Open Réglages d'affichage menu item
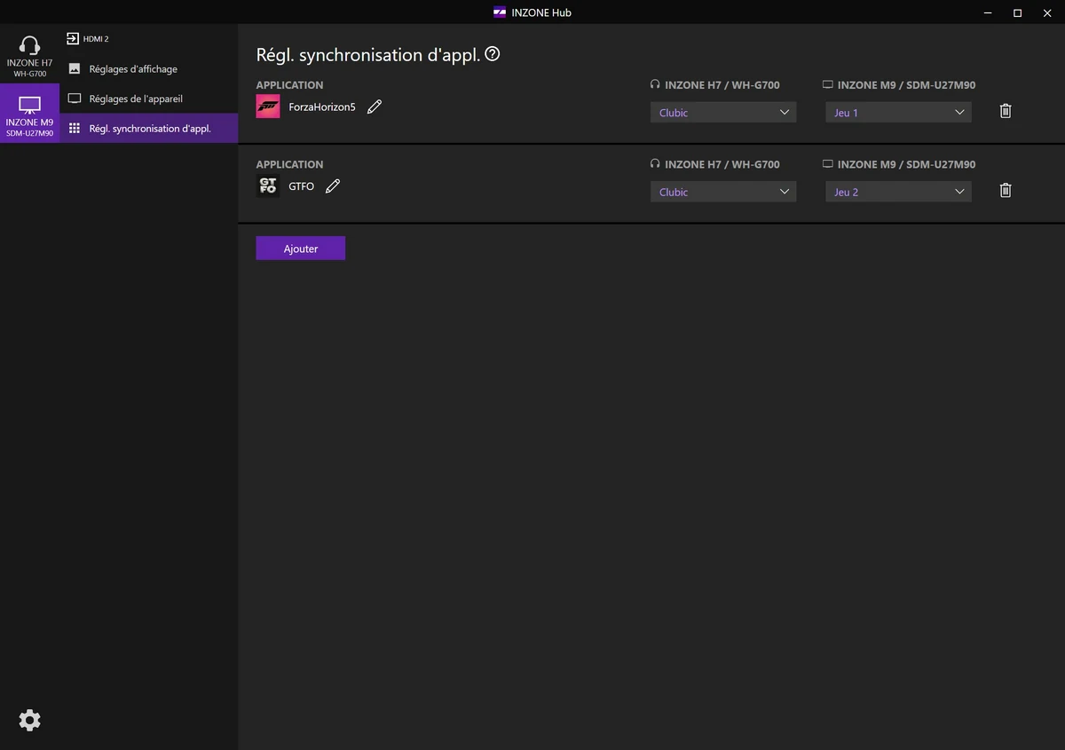Viewport: 1065px width, 750px height. [x=148, y=68]
